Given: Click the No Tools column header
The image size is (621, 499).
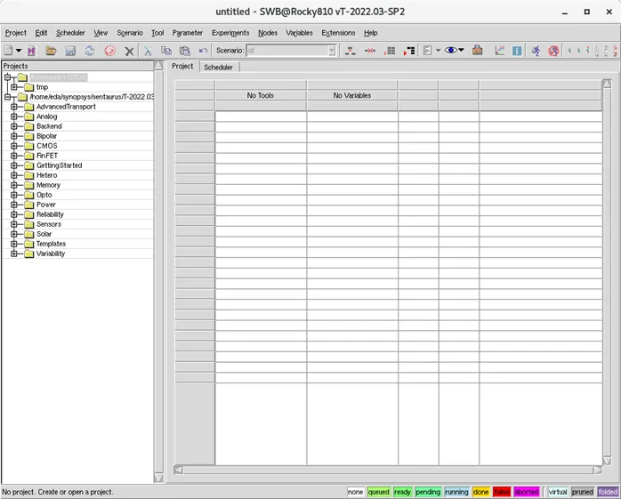Looking at the screenshot, I should pos(261,95).
